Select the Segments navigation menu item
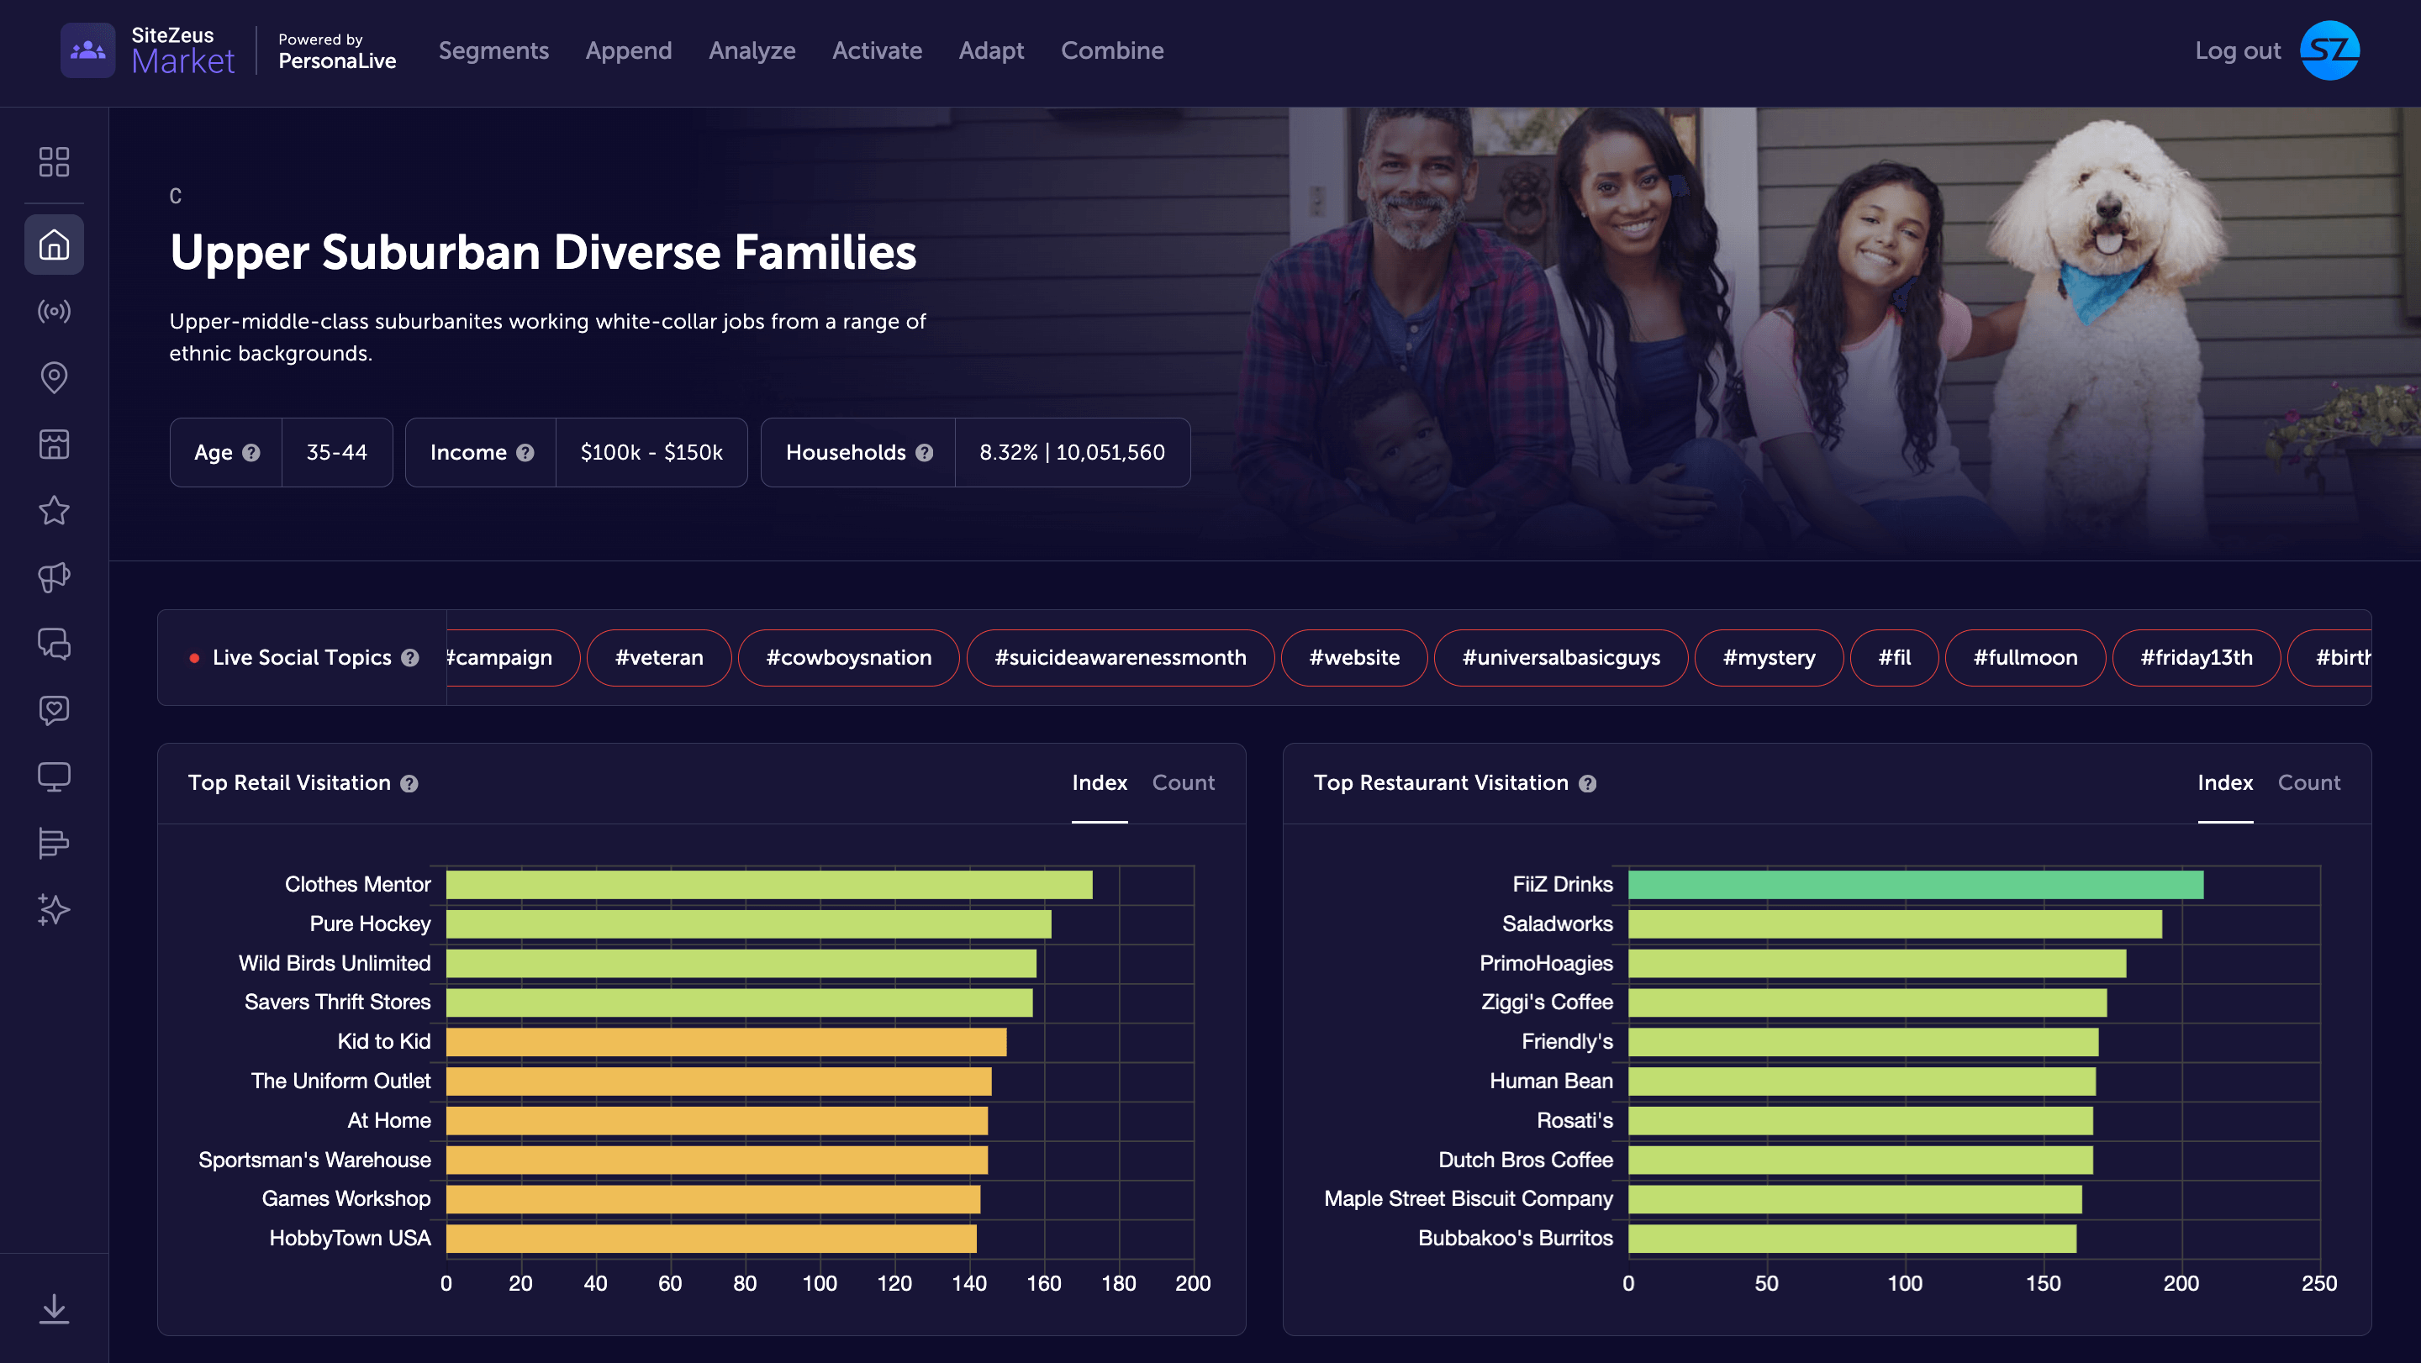Image resolution: width=2421 pixels, height=1363 pixels. click(x=493, y=50)
